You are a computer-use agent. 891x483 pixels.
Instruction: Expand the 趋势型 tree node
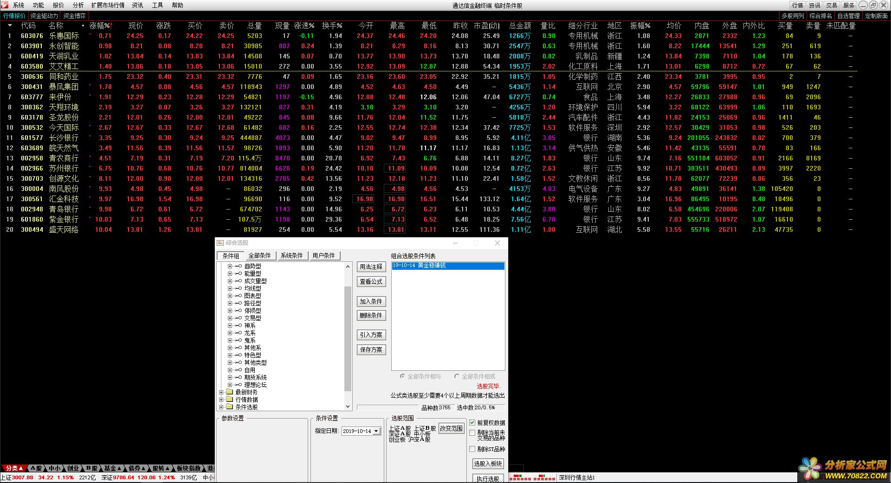tap(230, 267)
